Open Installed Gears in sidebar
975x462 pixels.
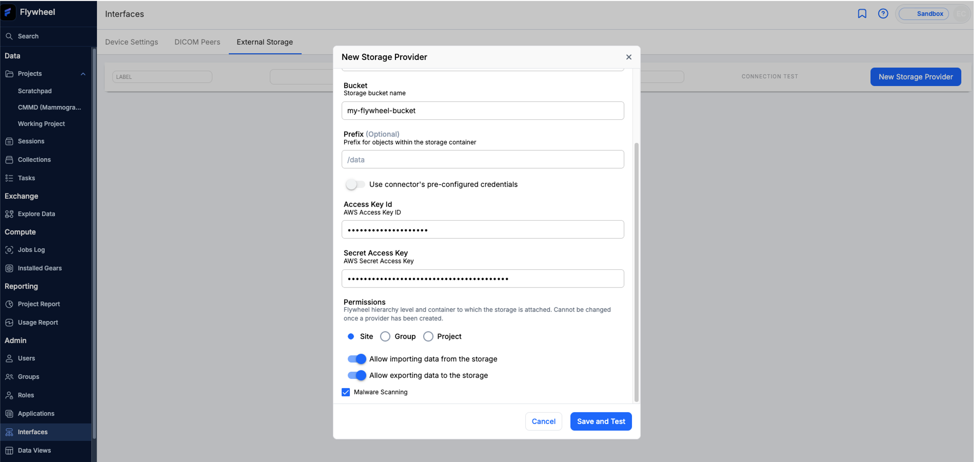39,268
